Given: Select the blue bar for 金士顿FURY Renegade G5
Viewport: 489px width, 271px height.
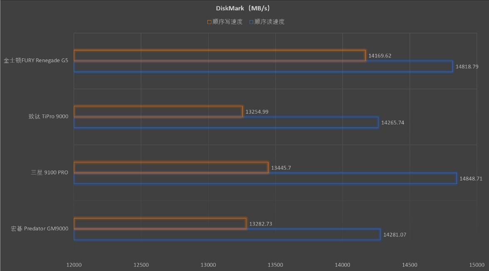Looking at the screenshot, I should (263, 67).
